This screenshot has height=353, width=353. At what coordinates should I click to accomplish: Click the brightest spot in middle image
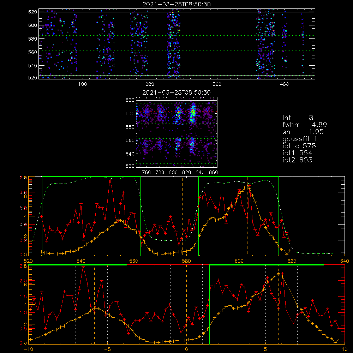pos(193,112)
